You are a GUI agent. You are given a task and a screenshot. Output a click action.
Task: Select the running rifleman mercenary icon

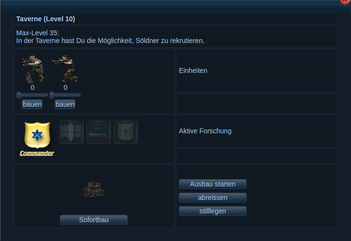[65, 69]
